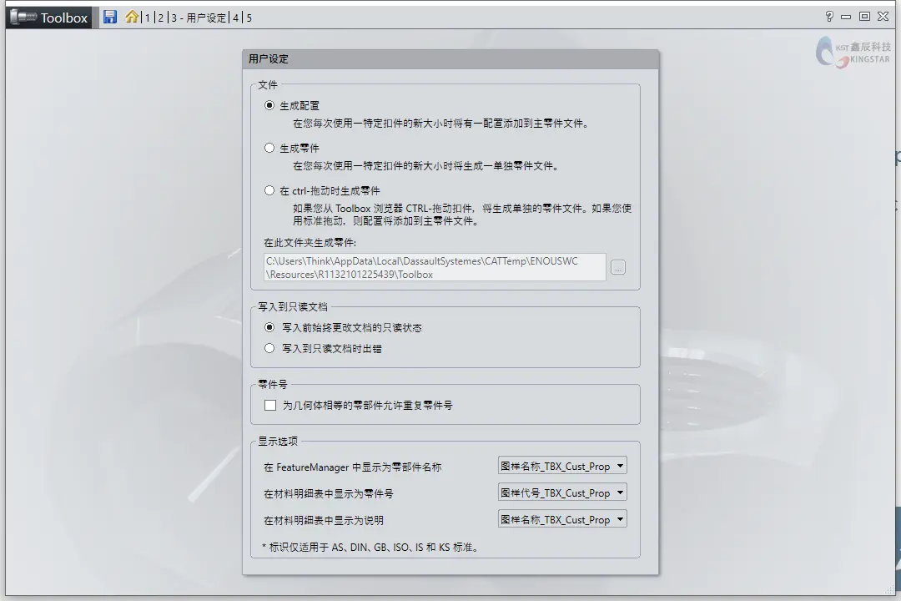
Task: Open 在材料明细表中显示为说明 dropdown
Action: coord(562,519)
